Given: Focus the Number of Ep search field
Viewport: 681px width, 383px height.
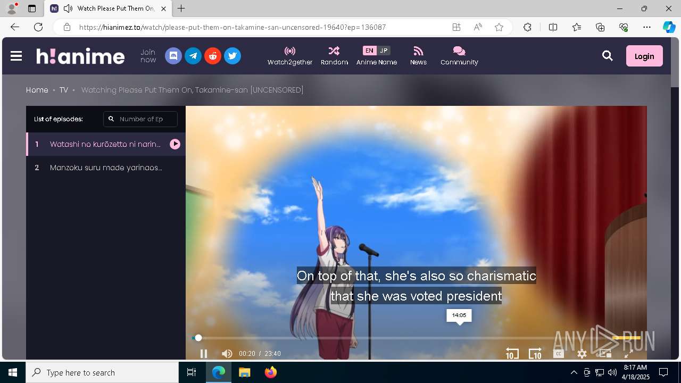Looking at the screenshot, I should click(x=140, y=119).
